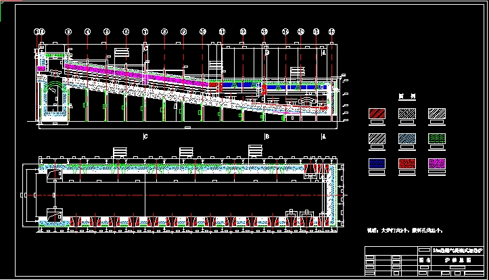Click the arched furnace chamber in elevation view
Image resolution: width=489 pixels, height=280 pixels.
tap(55, 98)
